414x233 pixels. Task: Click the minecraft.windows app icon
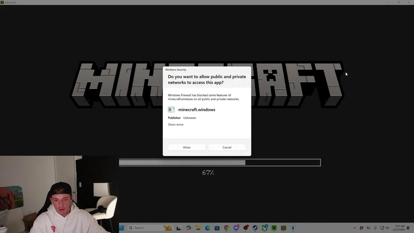click(x=171, y=110)
